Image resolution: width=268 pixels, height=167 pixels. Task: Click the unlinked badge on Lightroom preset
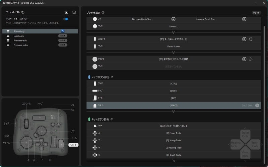coord(63,36)
